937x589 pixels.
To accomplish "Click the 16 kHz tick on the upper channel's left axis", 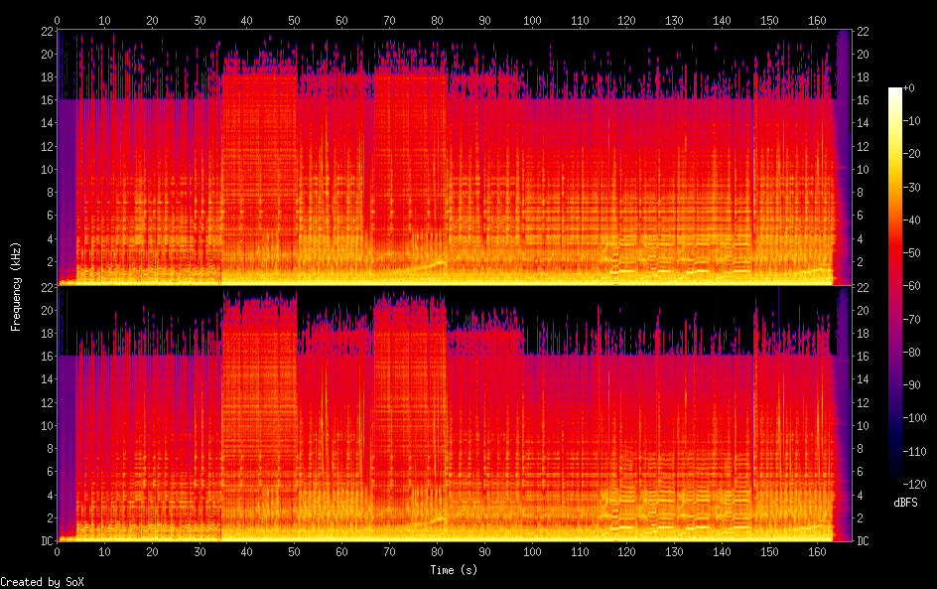I will (x=46, y=100).
